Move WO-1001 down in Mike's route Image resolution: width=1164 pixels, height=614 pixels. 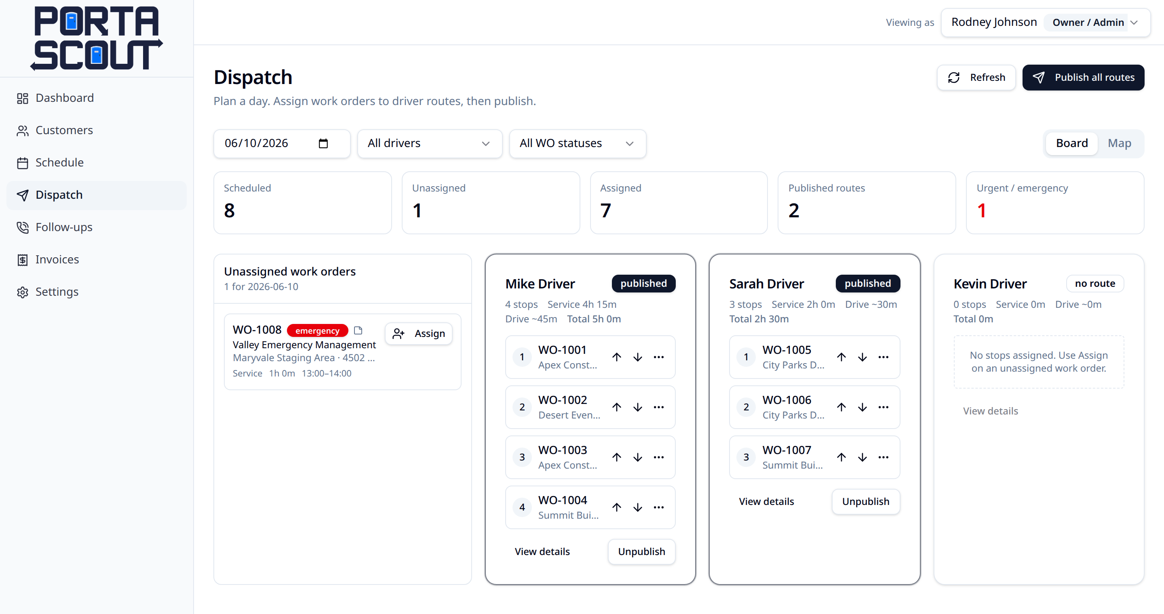638,357
